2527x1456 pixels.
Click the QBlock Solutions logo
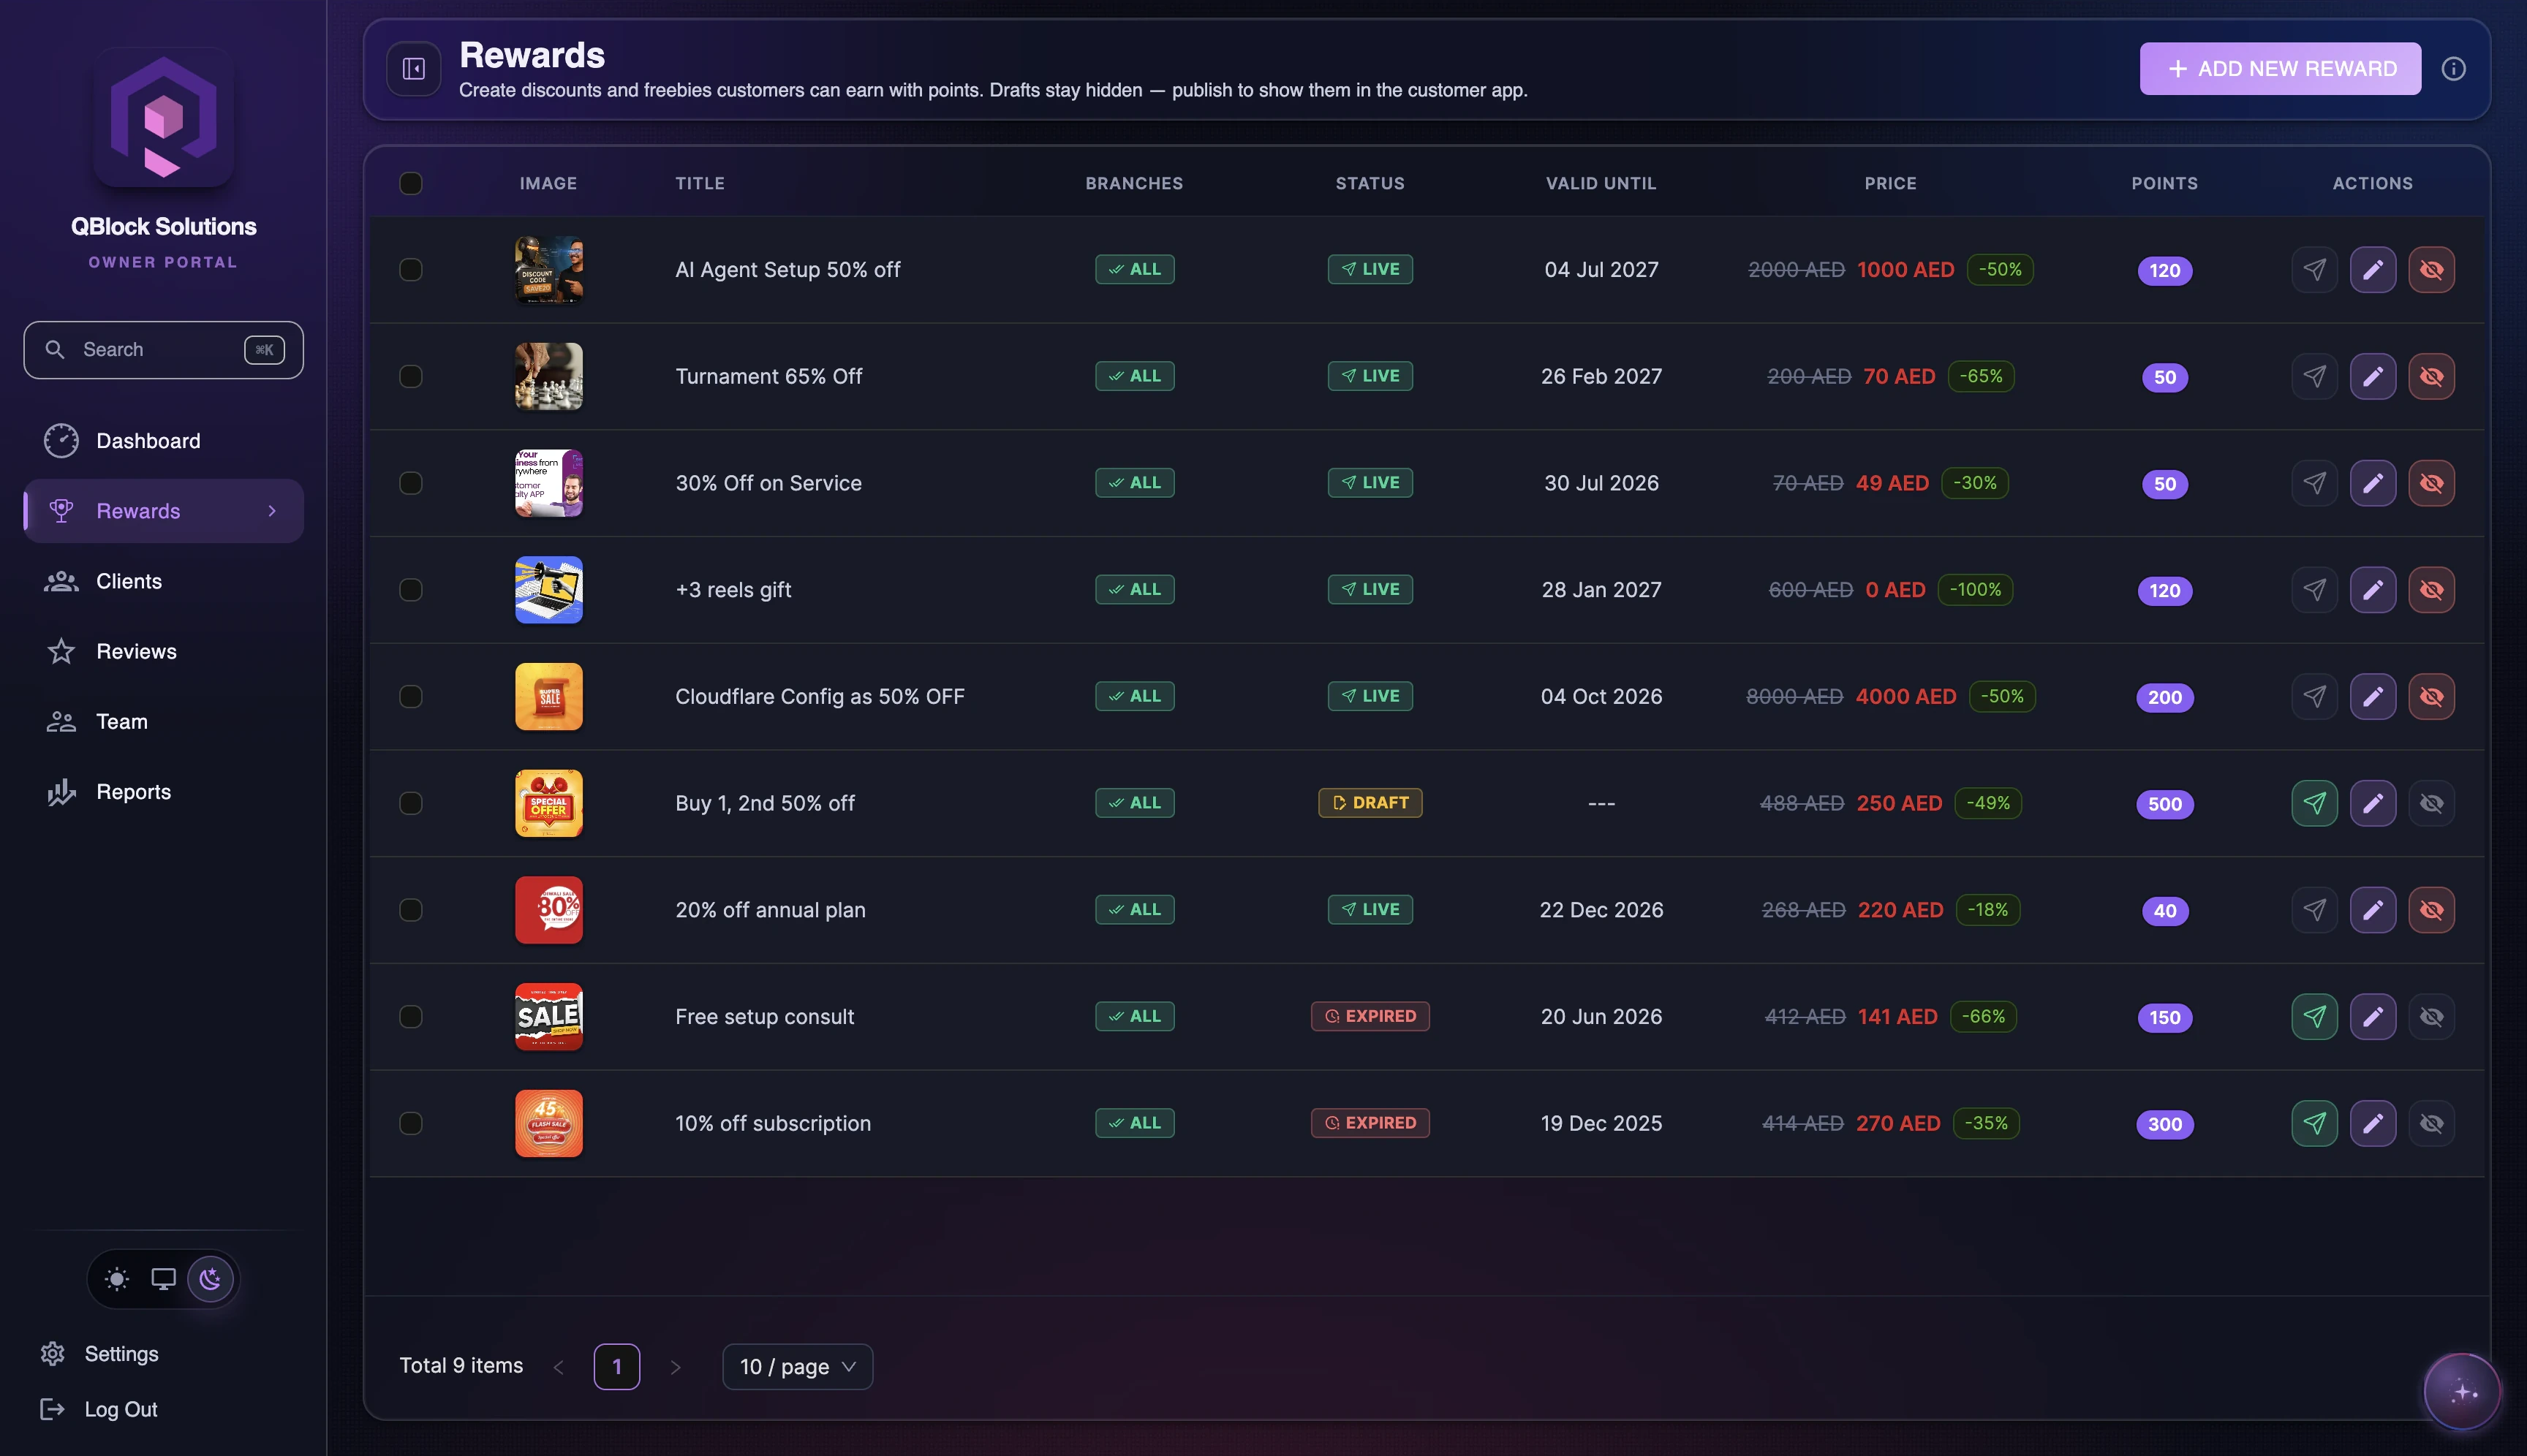[x=163, y=118]
